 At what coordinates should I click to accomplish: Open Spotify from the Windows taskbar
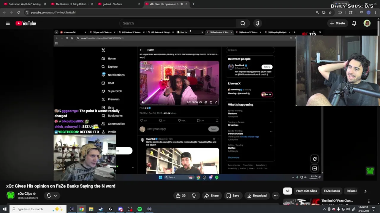coord(140,209)
